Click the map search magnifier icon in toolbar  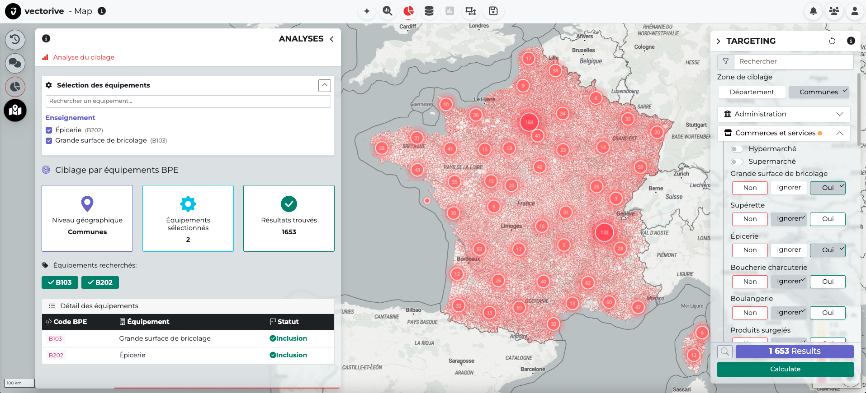387,11
